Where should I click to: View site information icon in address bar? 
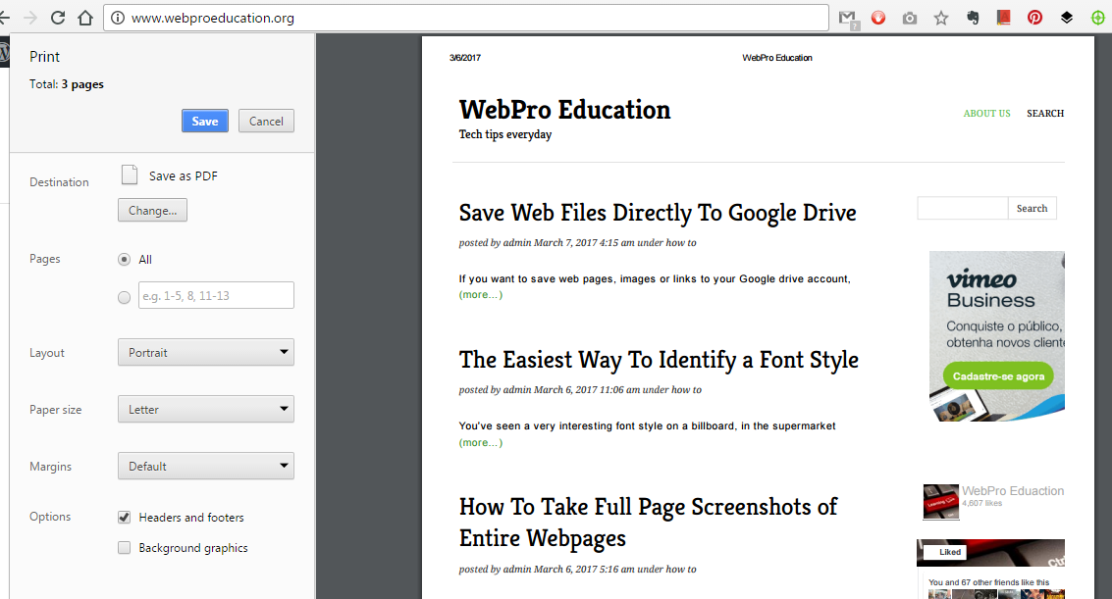click(118, 18)
